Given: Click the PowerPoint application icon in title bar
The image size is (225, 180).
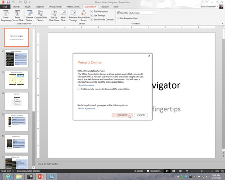Looking at the screenshot, I should pos(3,2).
